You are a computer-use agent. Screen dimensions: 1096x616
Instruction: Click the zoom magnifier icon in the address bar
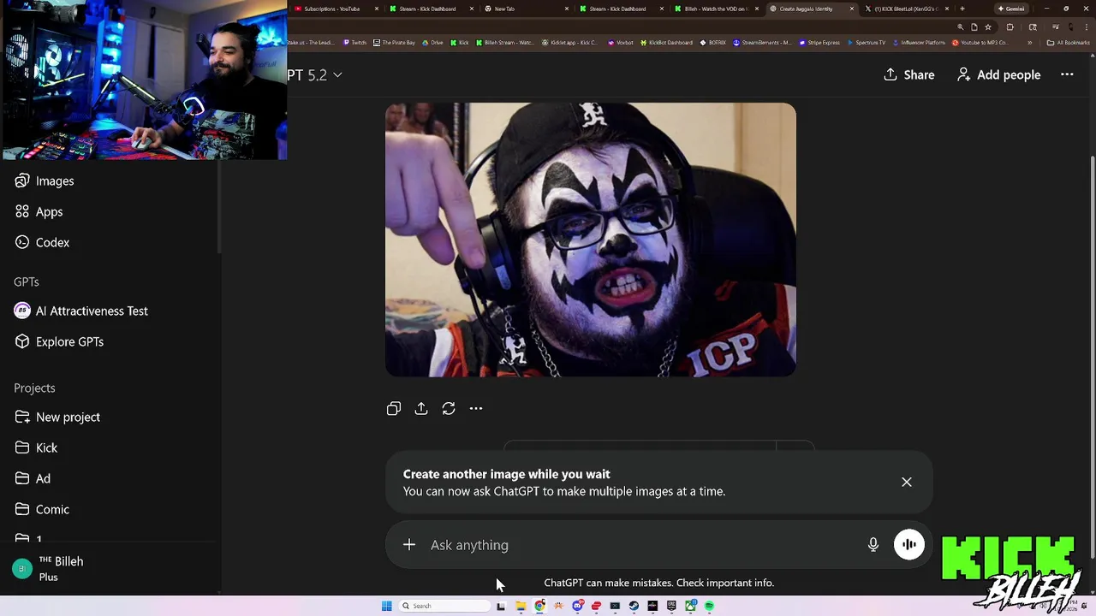(x=961, y=27)
